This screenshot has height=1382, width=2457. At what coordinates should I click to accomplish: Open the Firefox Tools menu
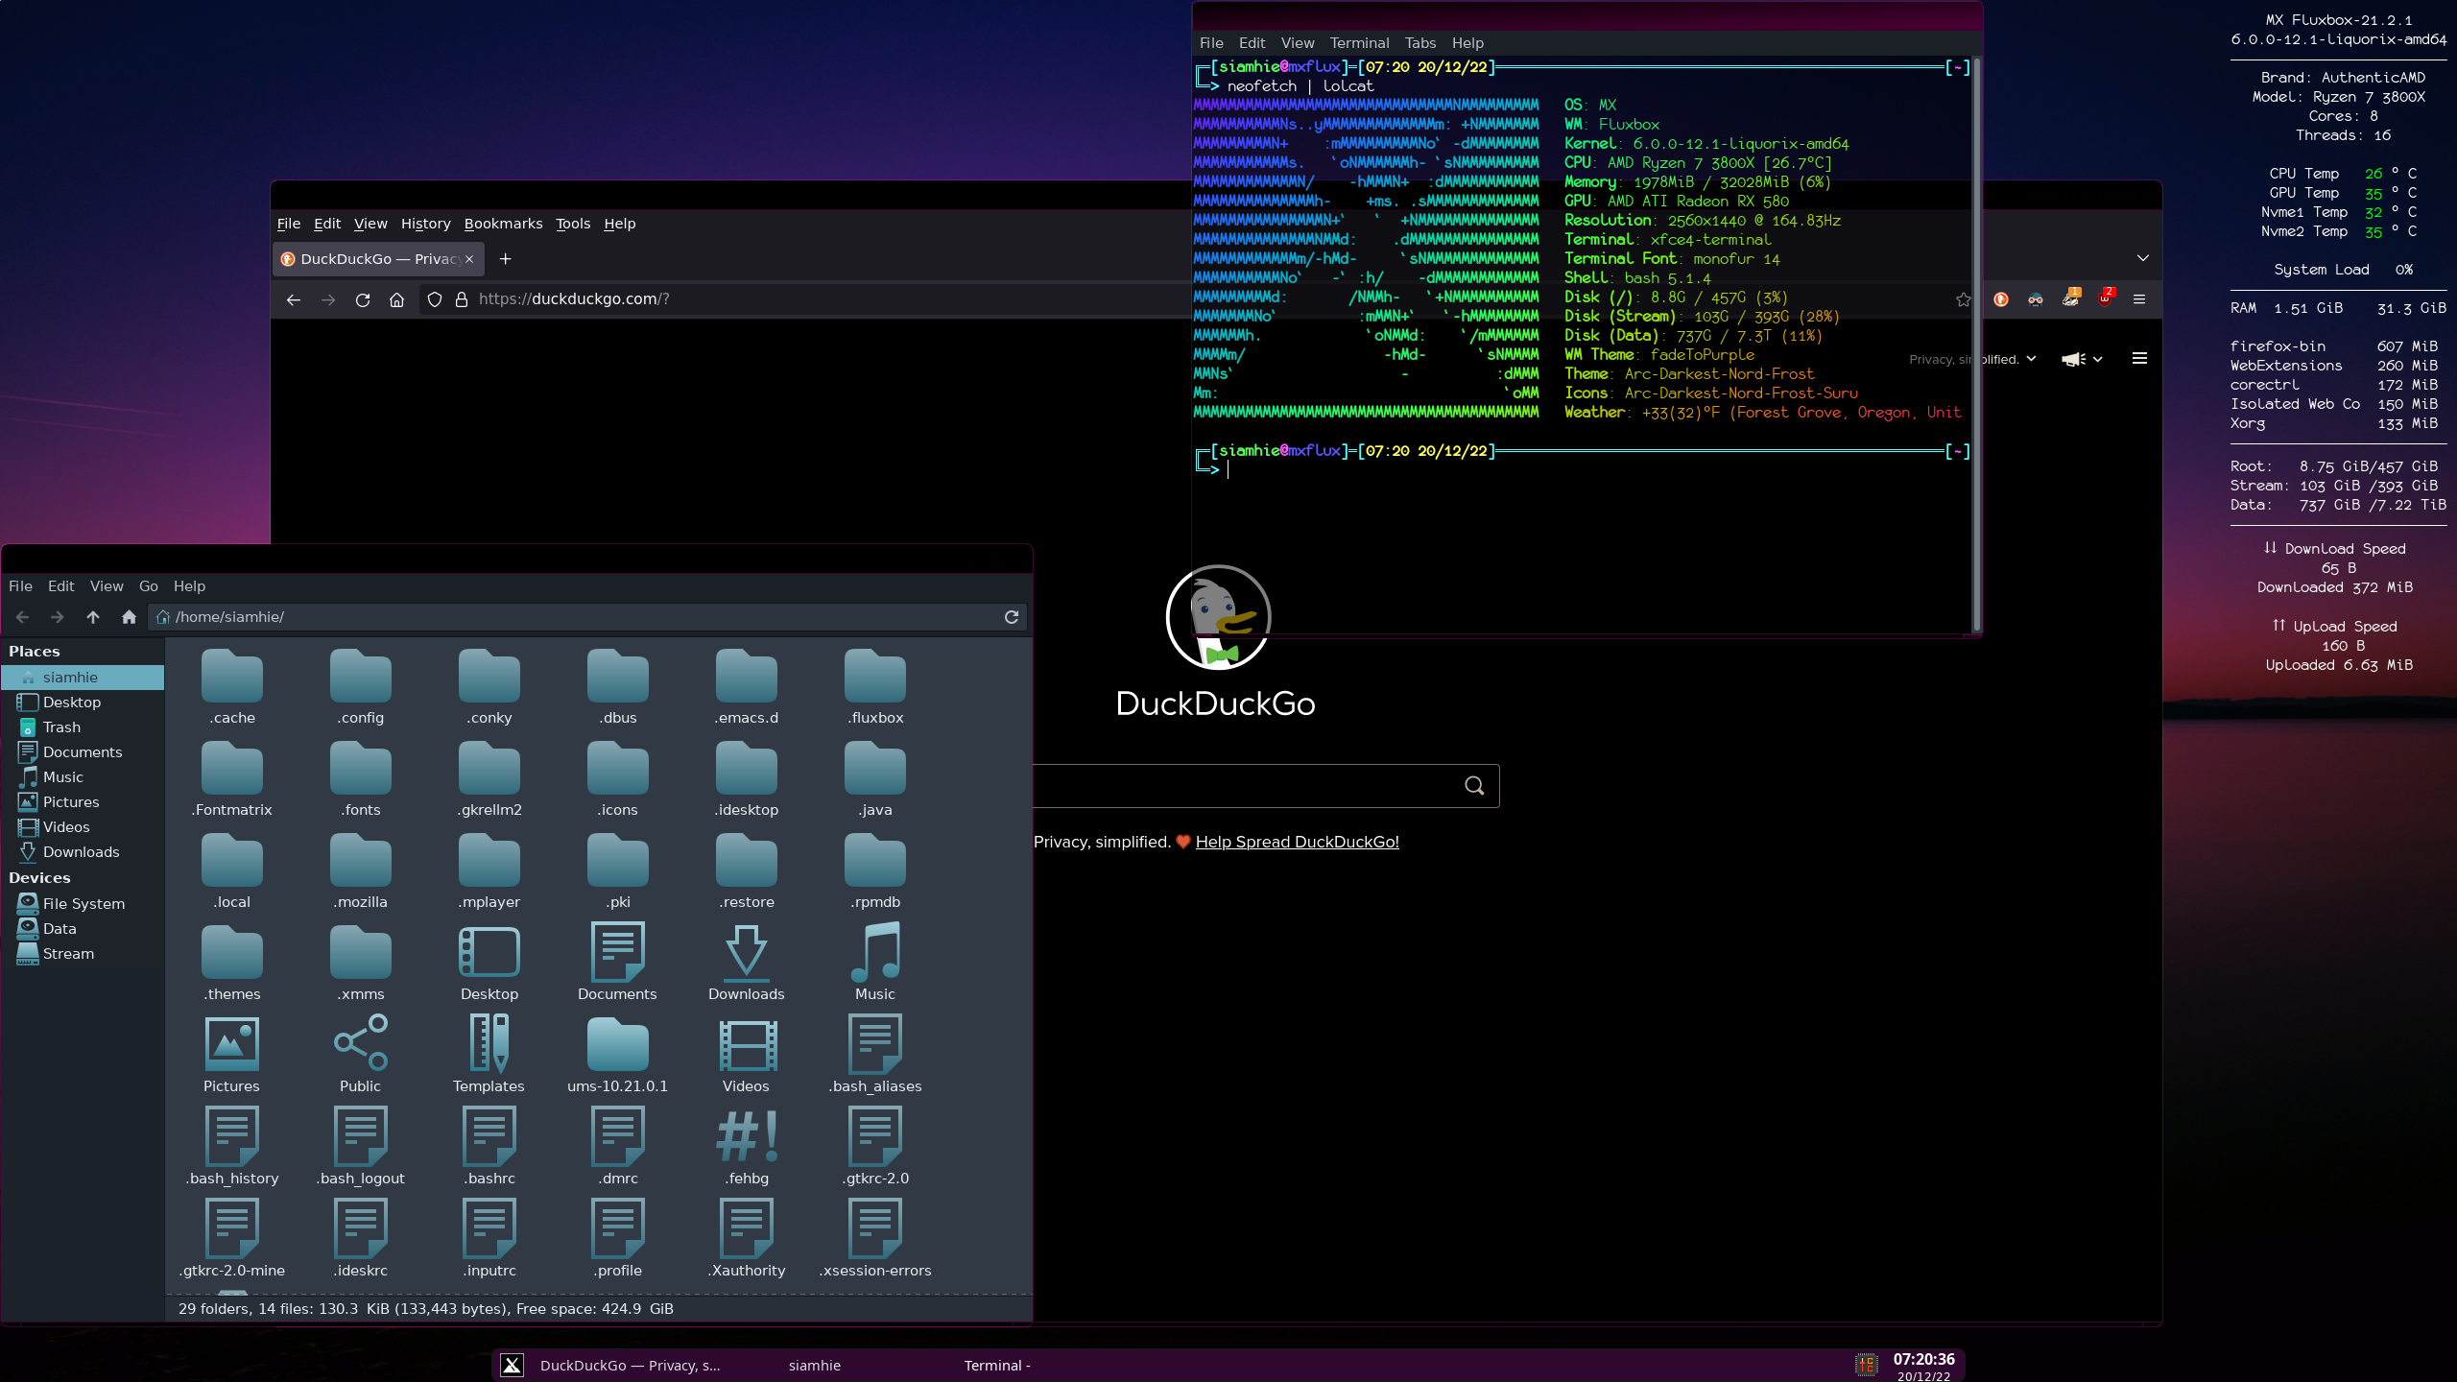573,224
